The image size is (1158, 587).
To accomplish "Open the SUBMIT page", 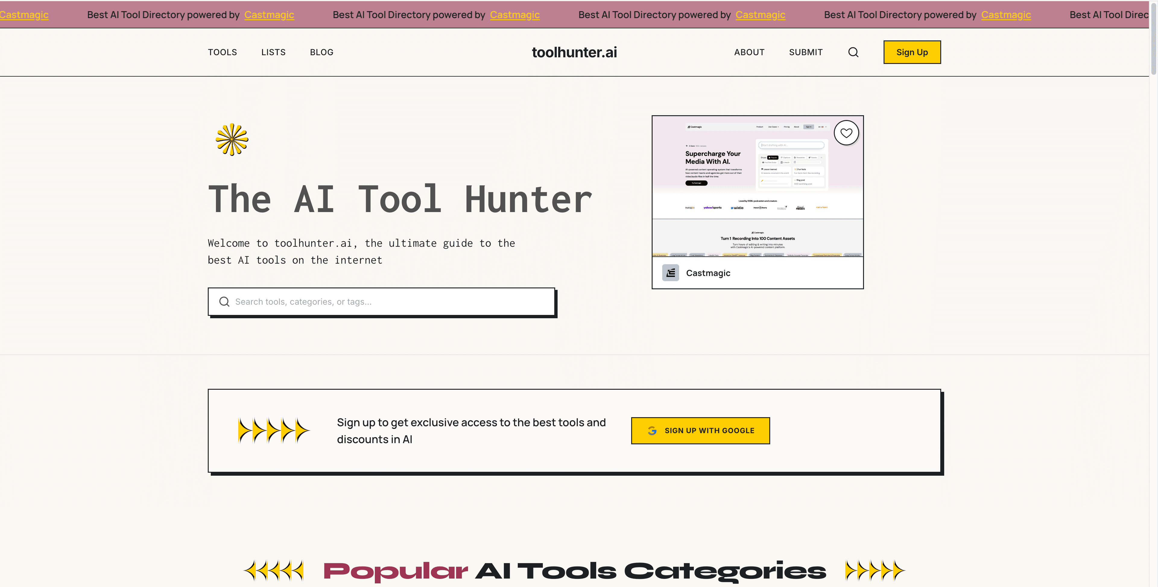I will coord(805,52).
